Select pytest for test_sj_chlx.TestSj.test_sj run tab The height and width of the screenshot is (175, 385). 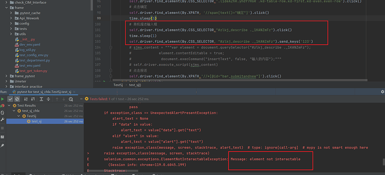click(x=44, y=92)
